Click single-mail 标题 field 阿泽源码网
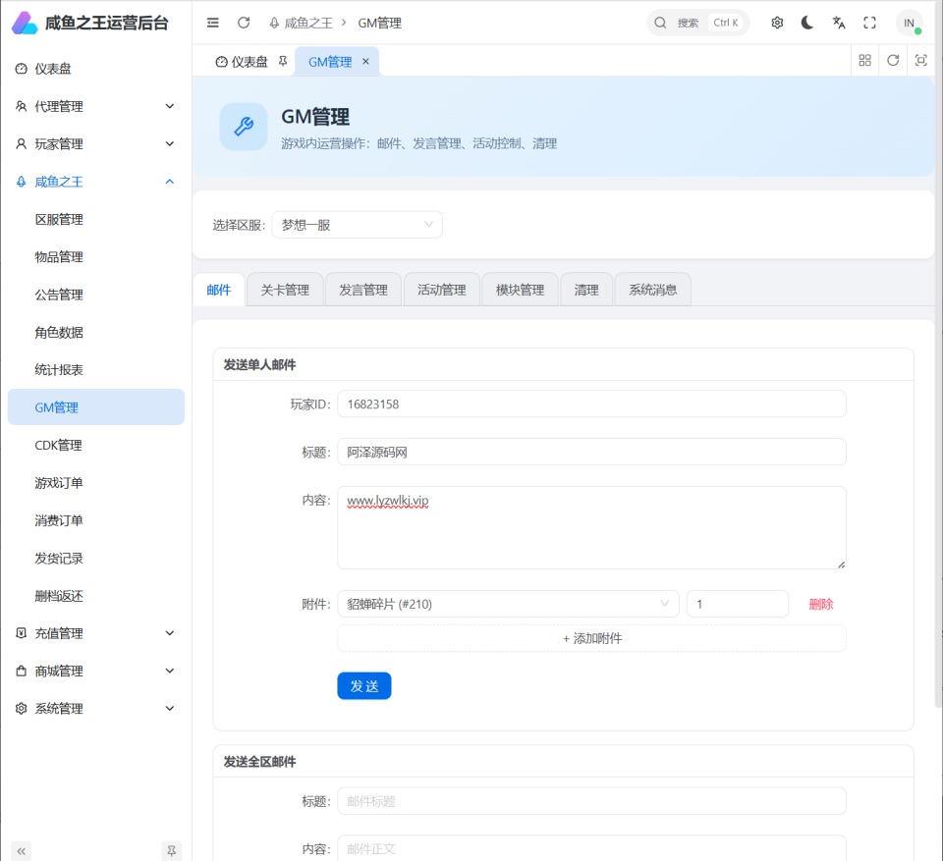 click(x=591, y=452)
